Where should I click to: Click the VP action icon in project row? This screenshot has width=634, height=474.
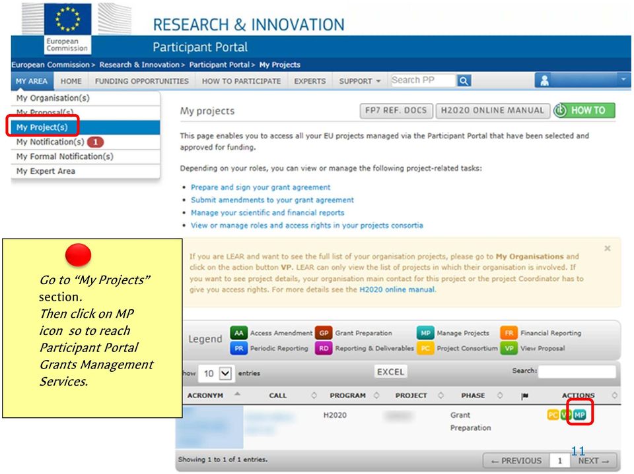(565, 415)
